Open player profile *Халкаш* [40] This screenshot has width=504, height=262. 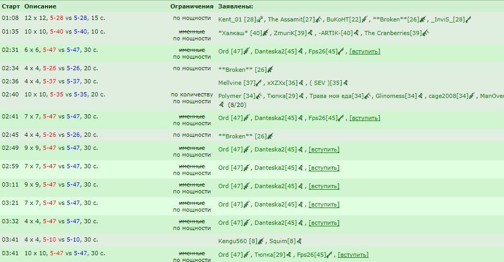240,33
